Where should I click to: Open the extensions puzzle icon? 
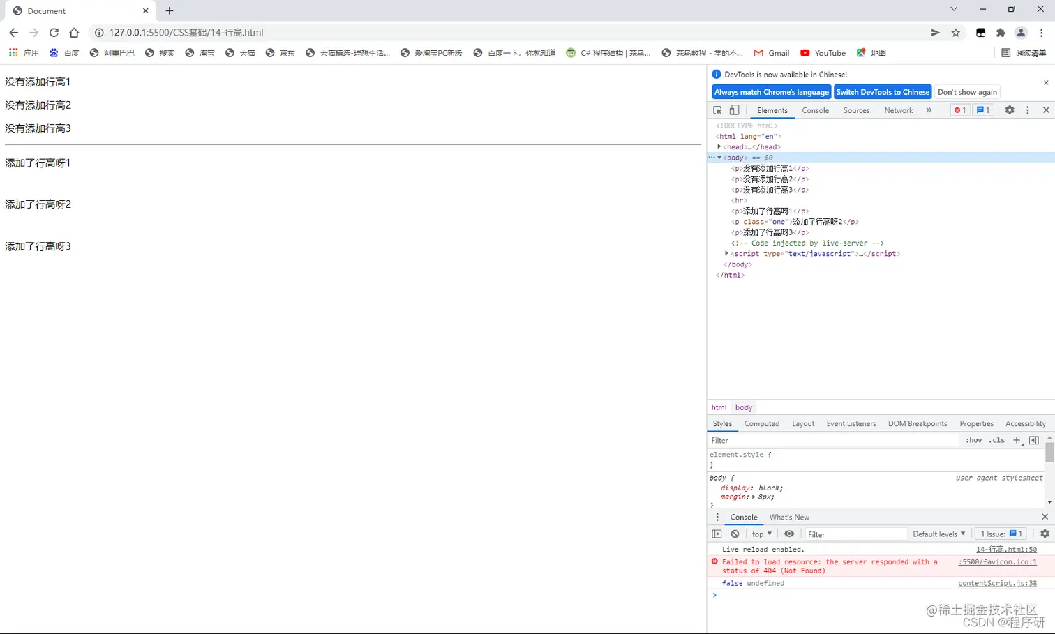1001,33
